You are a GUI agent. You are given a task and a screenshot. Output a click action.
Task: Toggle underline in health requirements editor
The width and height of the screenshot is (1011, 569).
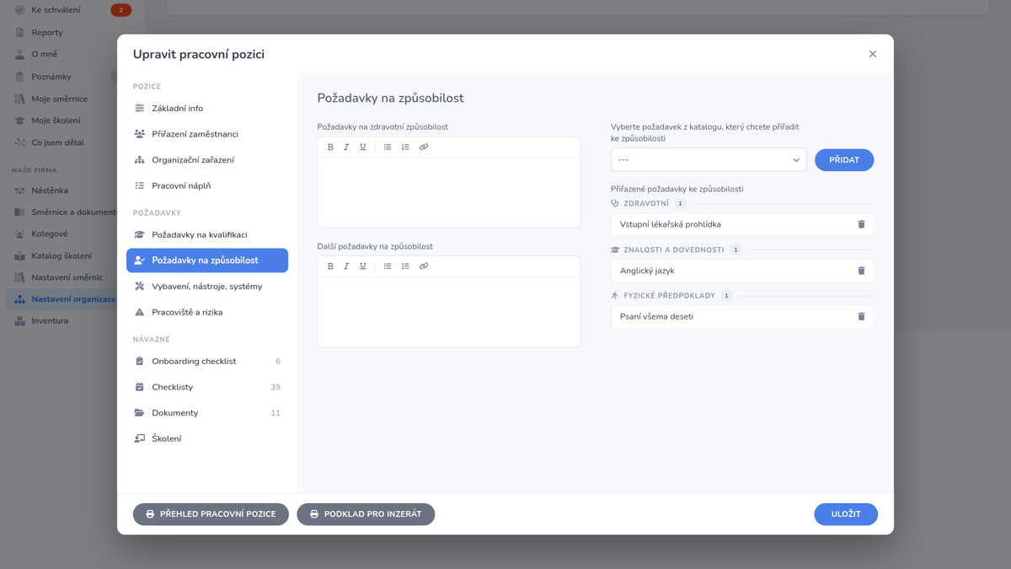tap(363, 148)
